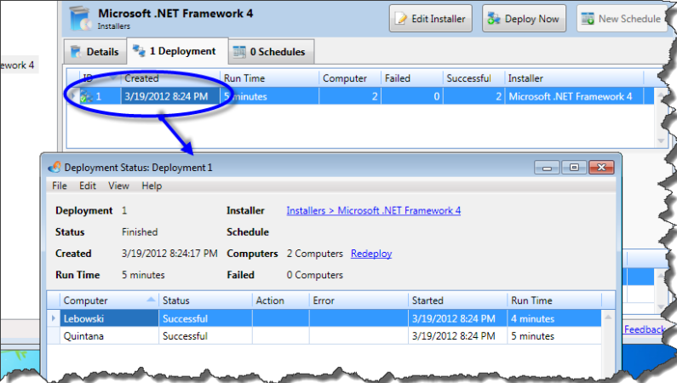Click the New Schedule calendar icon

(588, 19)
